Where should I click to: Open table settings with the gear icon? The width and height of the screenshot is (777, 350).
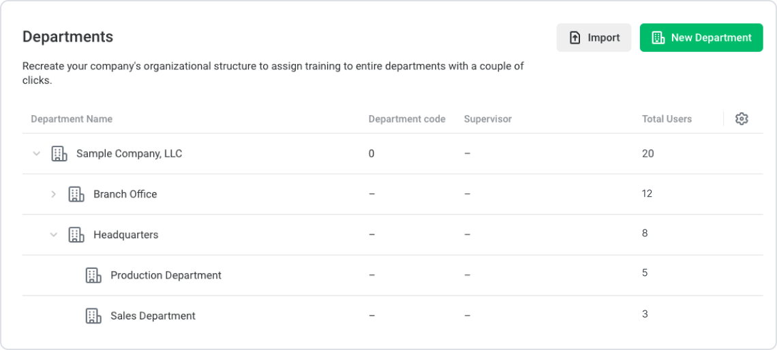point(742,118)
